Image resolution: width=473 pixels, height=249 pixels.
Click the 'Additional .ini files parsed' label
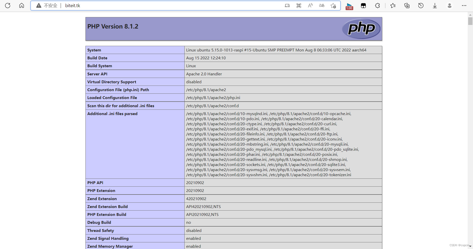tap(112, 114)
